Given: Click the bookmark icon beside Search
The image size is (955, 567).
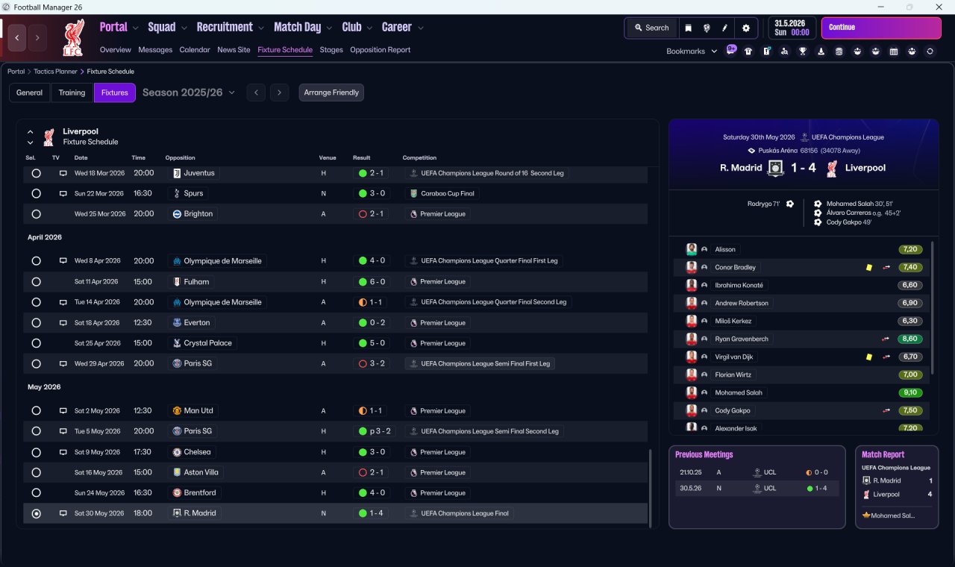Looking at the screenshot, I should click(x=688, y=28).
